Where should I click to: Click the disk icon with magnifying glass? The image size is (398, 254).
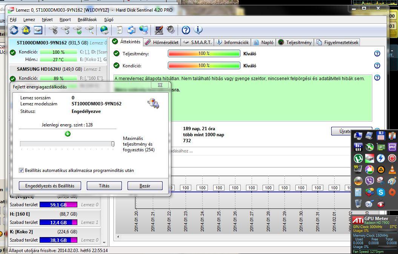click(x=89, y=30)
